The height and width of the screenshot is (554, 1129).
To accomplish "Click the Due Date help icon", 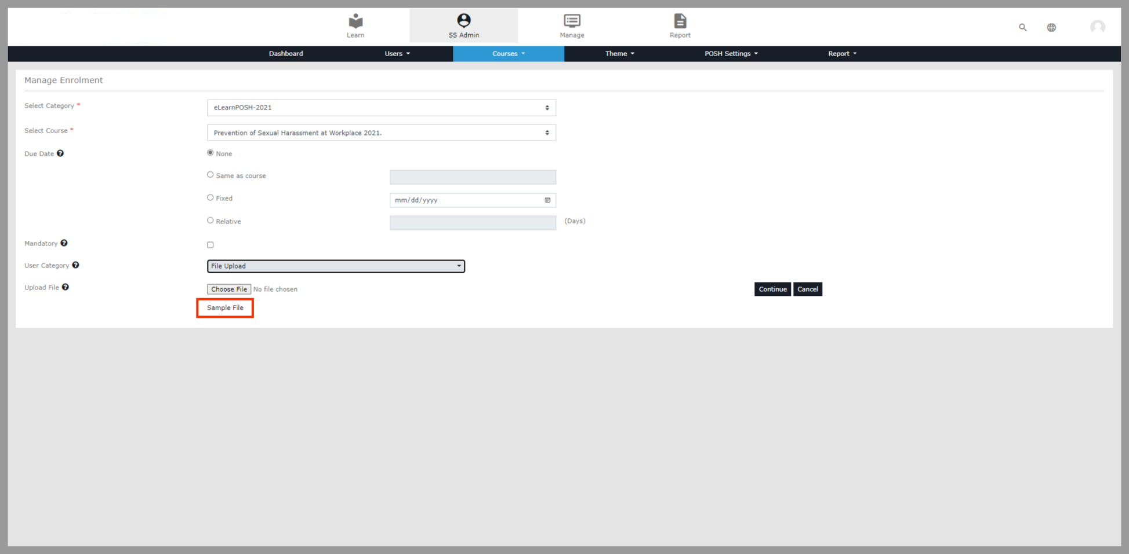I will coord(60,153).
